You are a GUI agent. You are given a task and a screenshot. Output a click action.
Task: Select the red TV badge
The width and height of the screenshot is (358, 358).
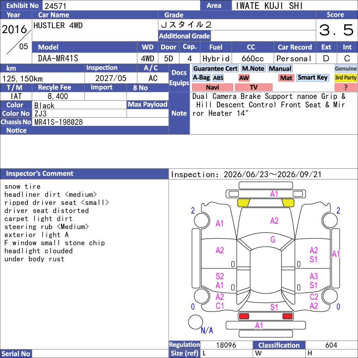point(253,87)
